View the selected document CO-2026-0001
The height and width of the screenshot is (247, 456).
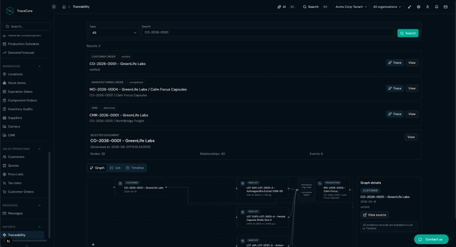(x=411, y=137)
